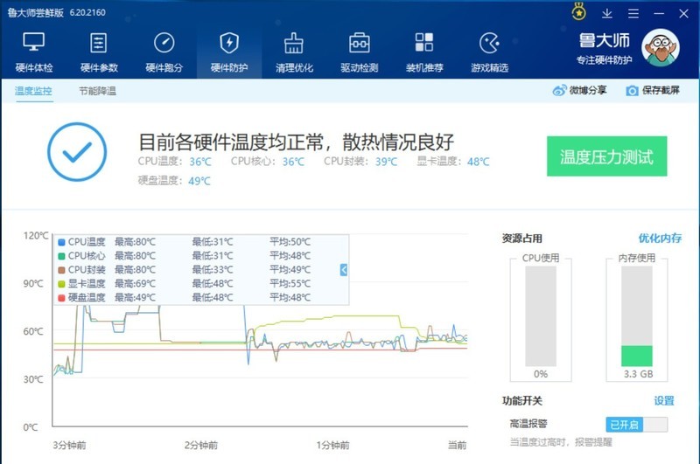Click the download arrow icon in title bar
The width and height of the screenshot is (700, 464).
(x=606, y=13)
